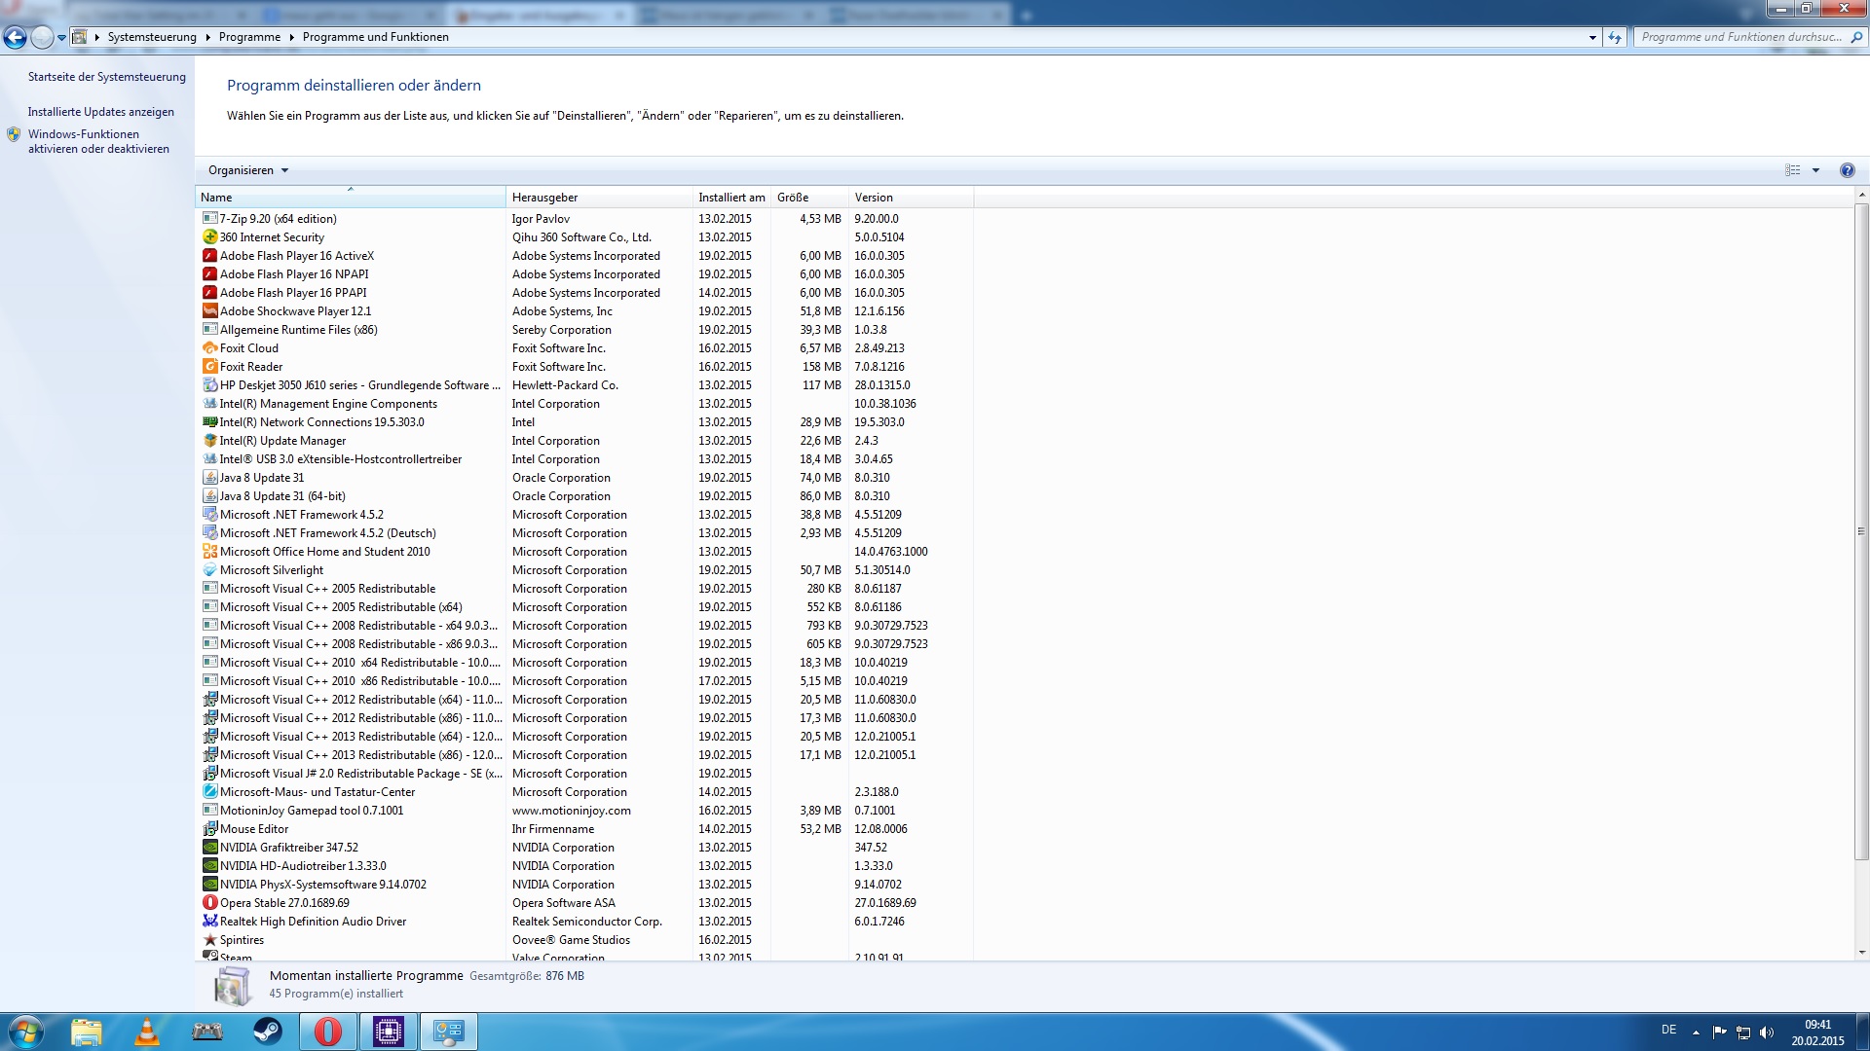The height and width of the screenshot is (1051, 1870).
Task: Select the 360 Internet Security icon
Action: point(209,237)
